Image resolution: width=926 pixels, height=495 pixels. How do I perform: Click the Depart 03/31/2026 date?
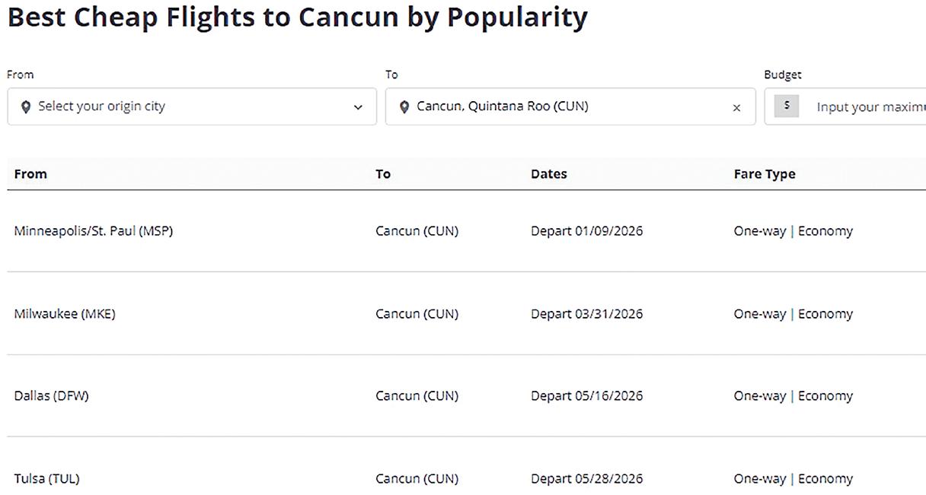click(586, 314)
